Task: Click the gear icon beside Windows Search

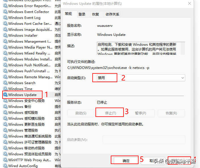Action: pos(5,83)
